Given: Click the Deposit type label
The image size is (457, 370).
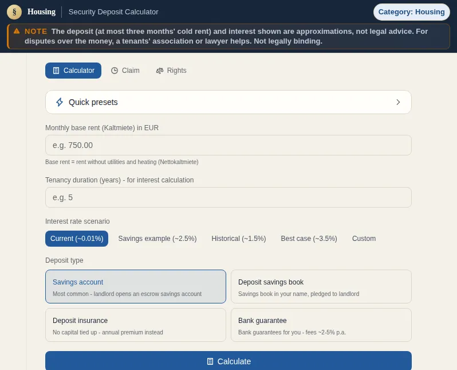Looking at the screenshot, I should pos(64,260).
